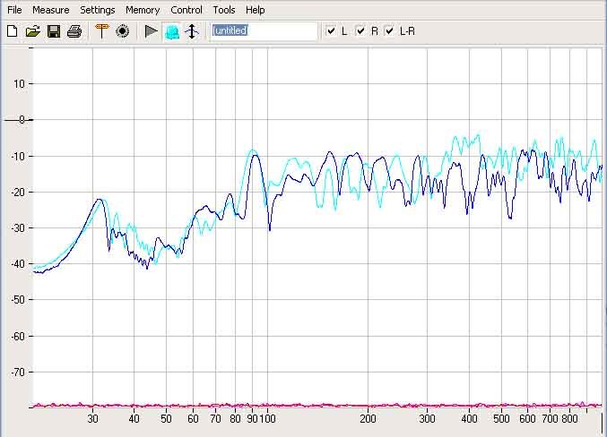Screen dimensions: 607x437
Task: Uncheck the R channel checkbox
Action: (x=360, y=31)
